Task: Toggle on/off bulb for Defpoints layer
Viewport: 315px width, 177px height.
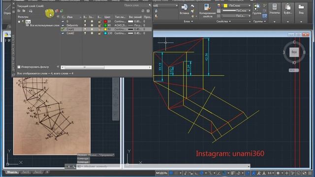Action: click(85, 25)
